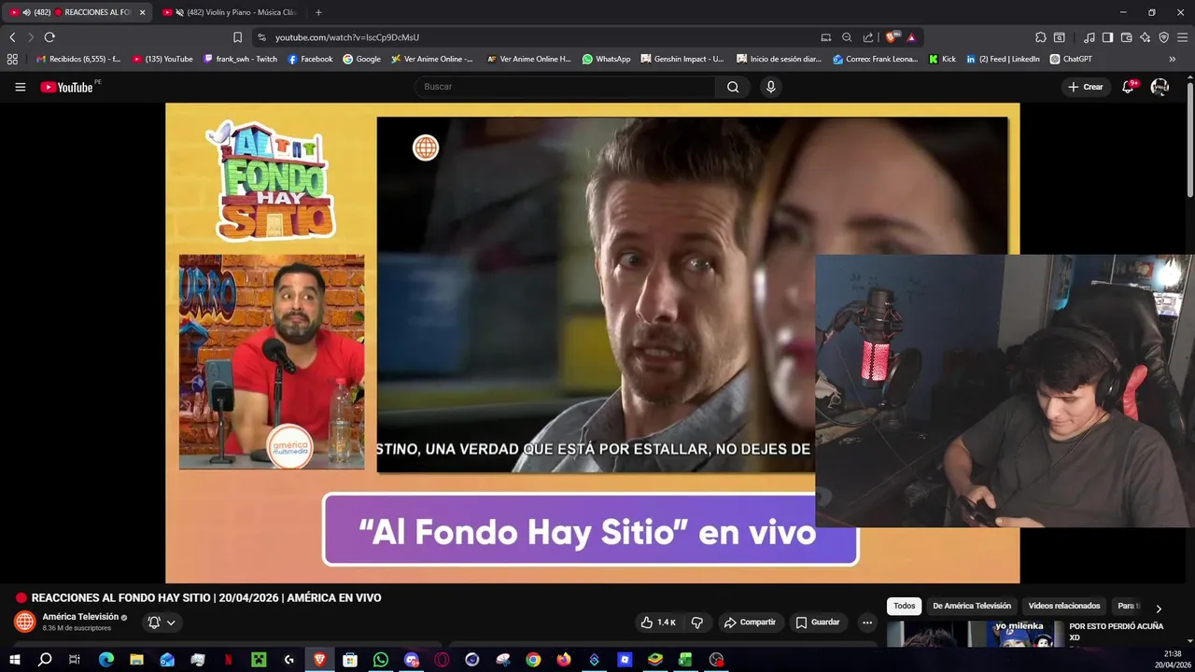
Task: Open ChatGPT bookmark
Action: (1071, 59)
